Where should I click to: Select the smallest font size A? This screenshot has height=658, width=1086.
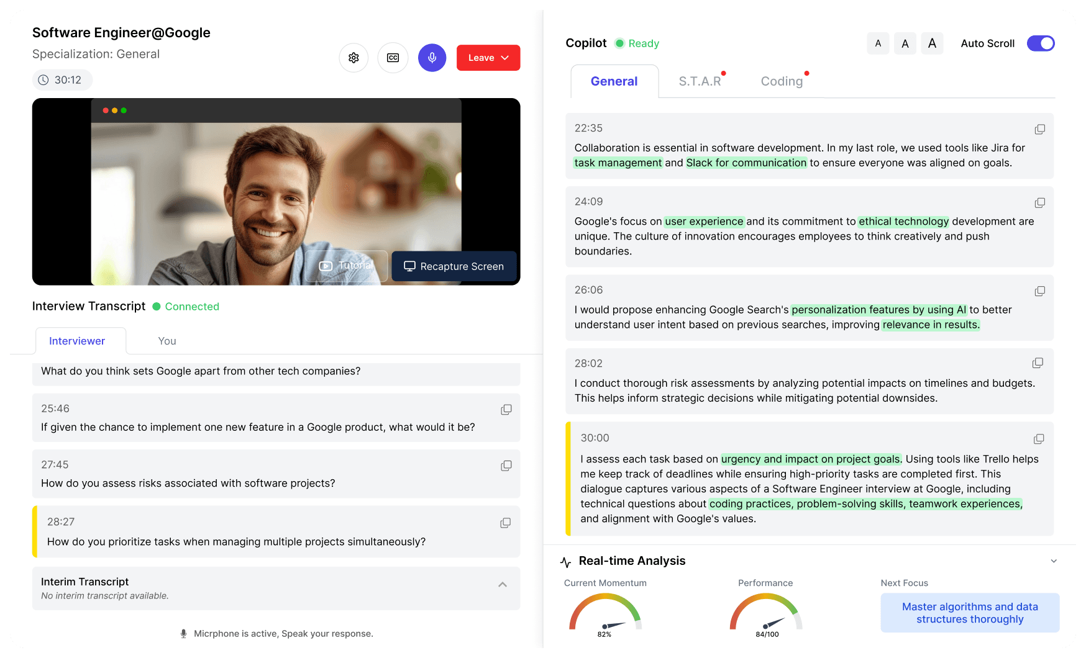[878, 43]
